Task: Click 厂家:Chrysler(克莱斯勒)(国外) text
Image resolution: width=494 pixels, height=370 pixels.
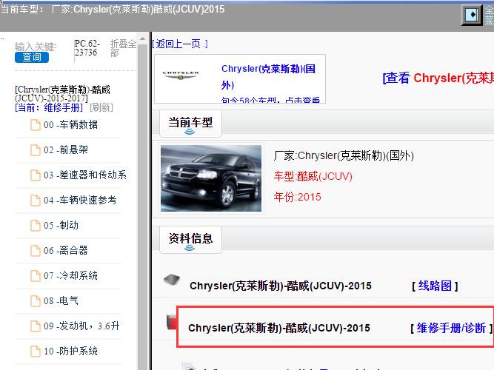Action: (344, 155)
